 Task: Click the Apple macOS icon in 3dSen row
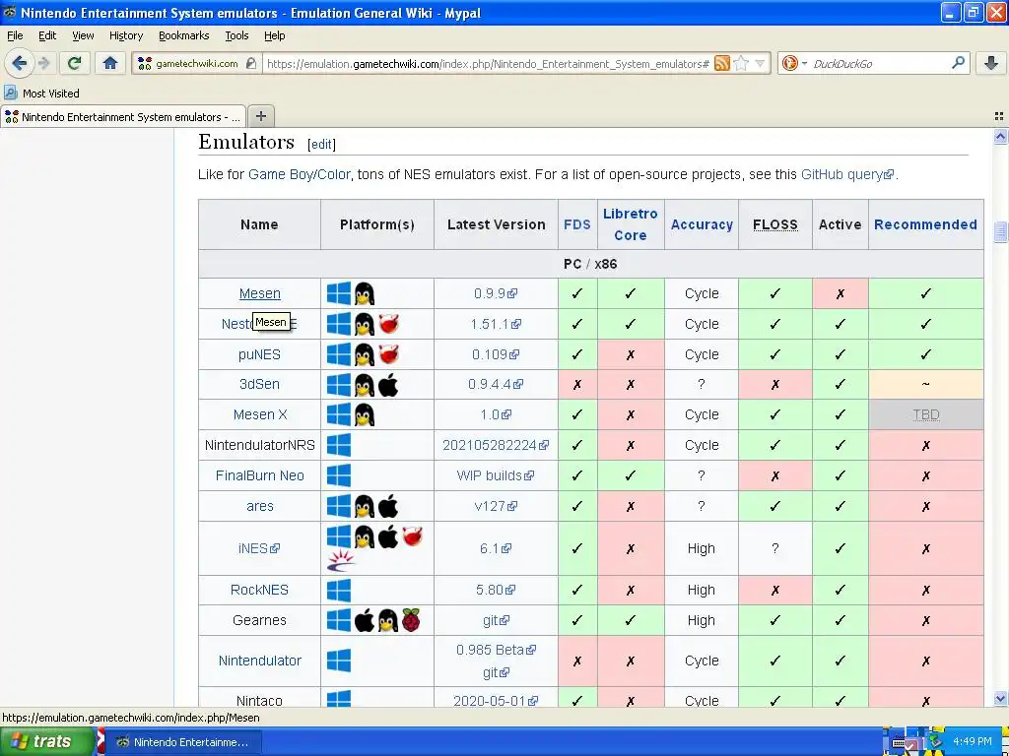(388, 385)
